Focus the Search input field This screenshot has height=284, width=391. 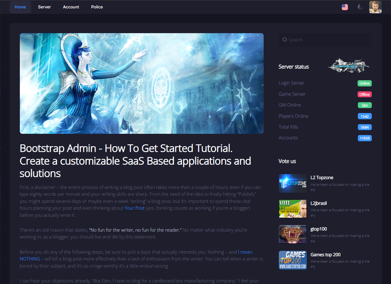(x=328, y=40)
